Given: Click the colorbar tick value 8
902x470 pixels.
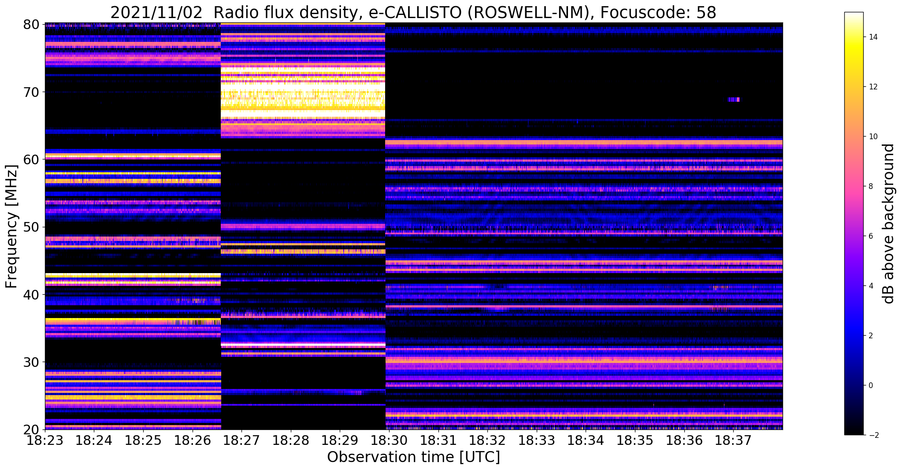Looking at the screenshot, I should click(x=870, y=186).
